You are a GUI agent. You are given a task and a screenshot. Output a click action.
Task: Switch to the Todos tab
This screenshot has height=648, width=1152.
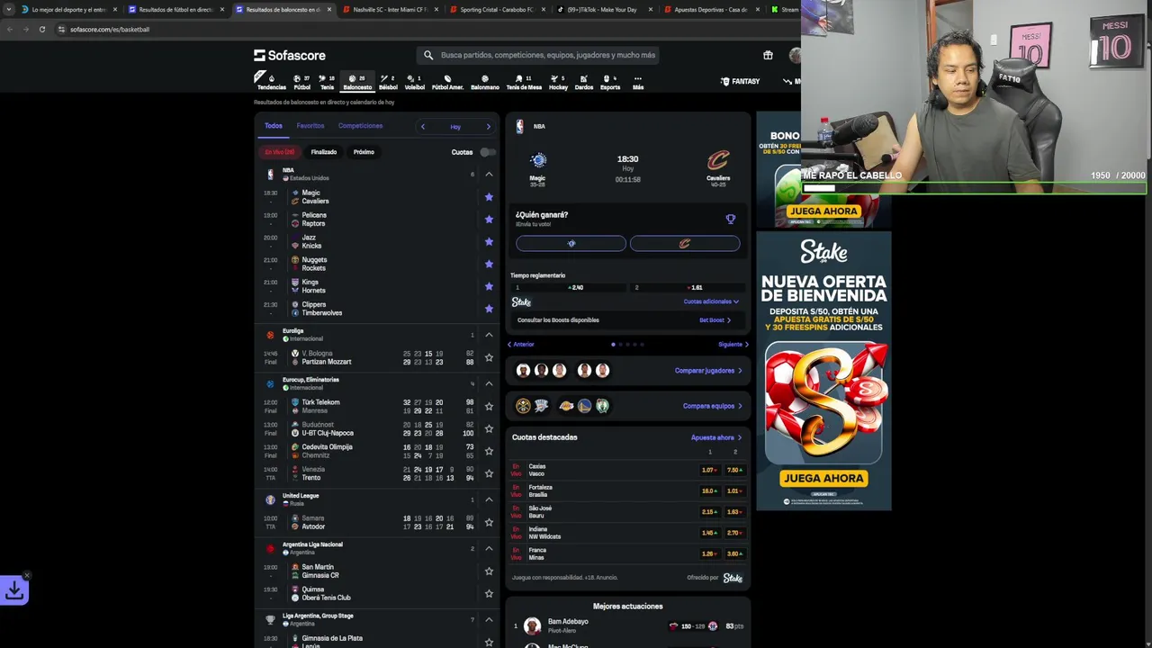tap(274, 126)
